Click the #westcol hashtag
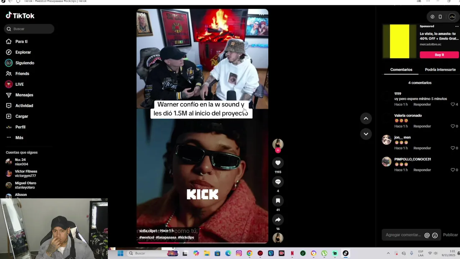The height and width of the screenshot is (259, 460). 147,237
